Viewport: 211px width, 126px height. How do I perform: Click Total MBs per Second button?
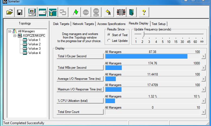coord(80,68)
